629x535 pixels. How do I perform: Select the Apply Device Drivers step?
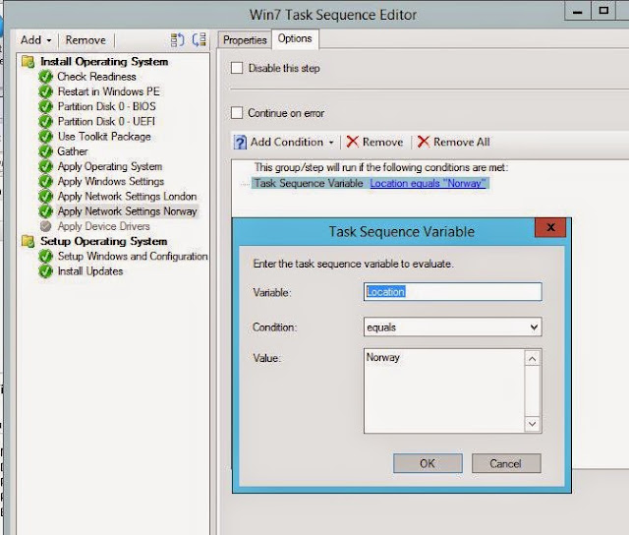click(103, 226)
